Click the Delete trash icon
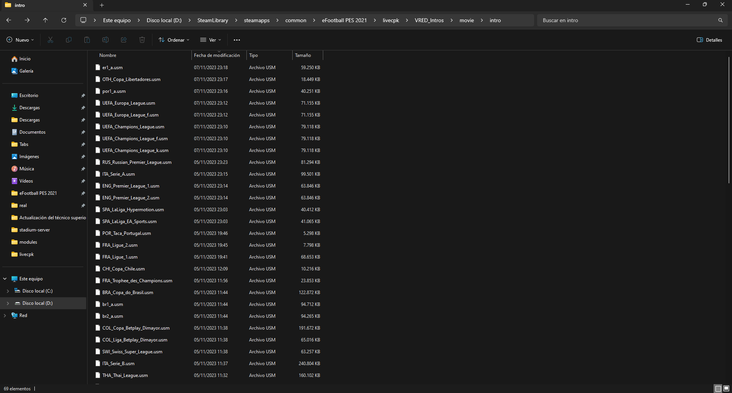 coord(142,40)
